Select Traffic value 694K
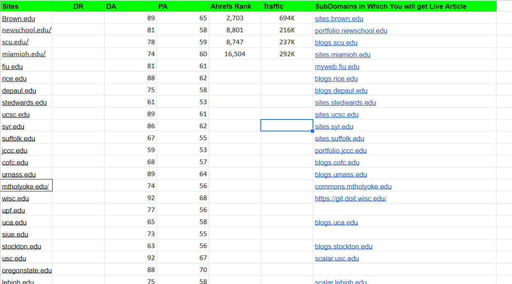Viewport: 512px width, 284px height. pyautogui.click(x=287, y=18)
